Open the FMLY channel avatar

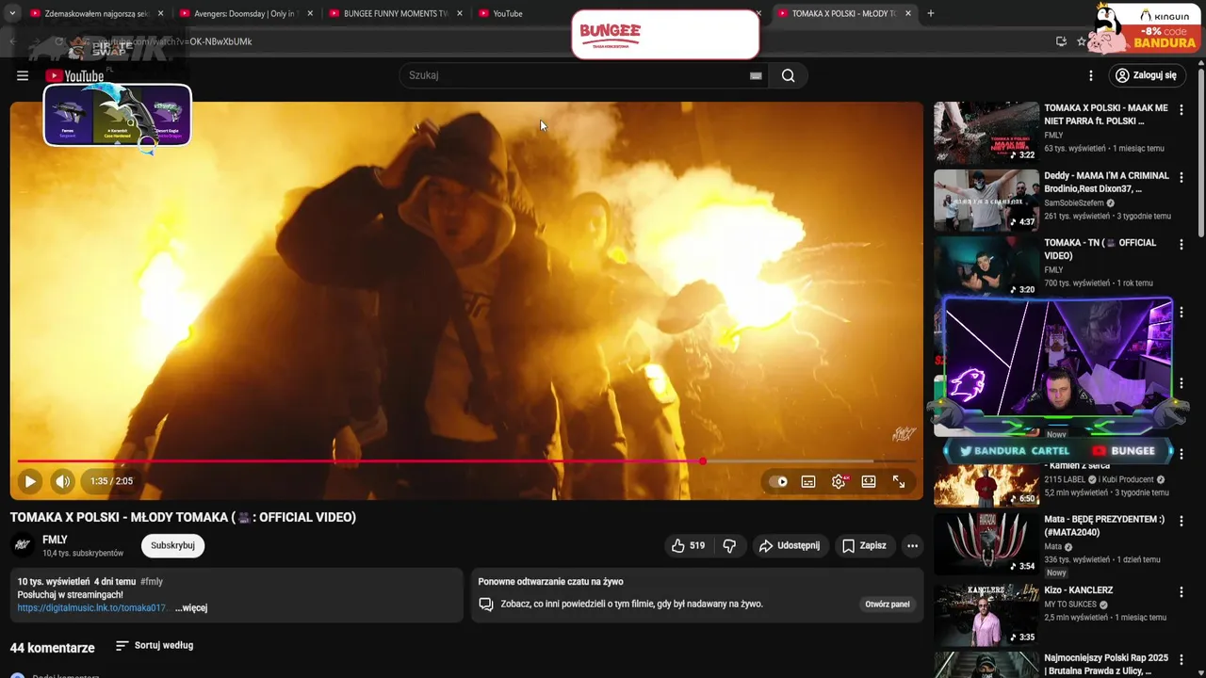(x=23, y=545)
